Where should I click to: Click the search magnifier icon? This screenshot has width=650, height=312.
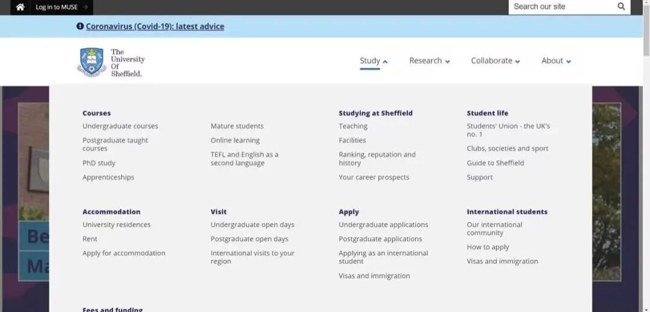[x=621, y=7]
